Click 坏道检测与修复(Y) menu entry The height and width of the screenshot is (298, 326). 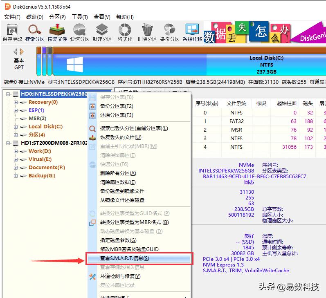click(x=120, y=276)
